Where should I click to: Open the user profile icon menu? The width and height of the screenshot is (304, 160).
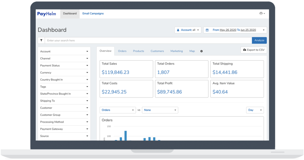coord(262,13)
